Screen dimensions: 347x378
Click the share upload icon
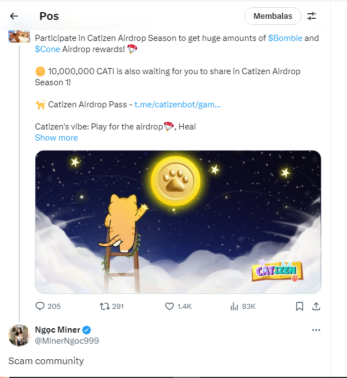[x=316, y=306]
